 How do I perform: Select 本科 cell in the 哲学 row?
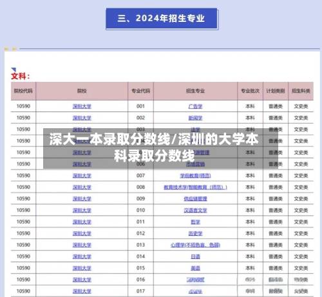(250, 222)
